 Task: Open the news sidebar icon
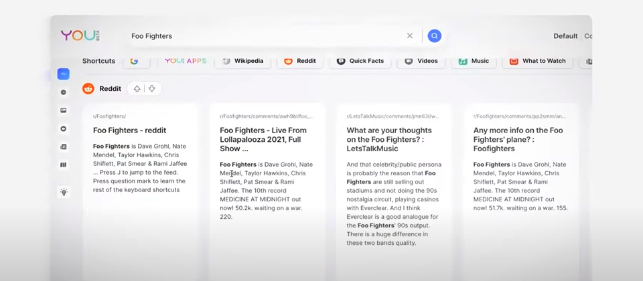[x=63, y=147]
